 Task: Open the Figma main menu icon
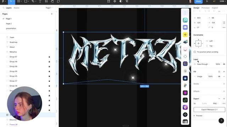[x=3, y=1]
